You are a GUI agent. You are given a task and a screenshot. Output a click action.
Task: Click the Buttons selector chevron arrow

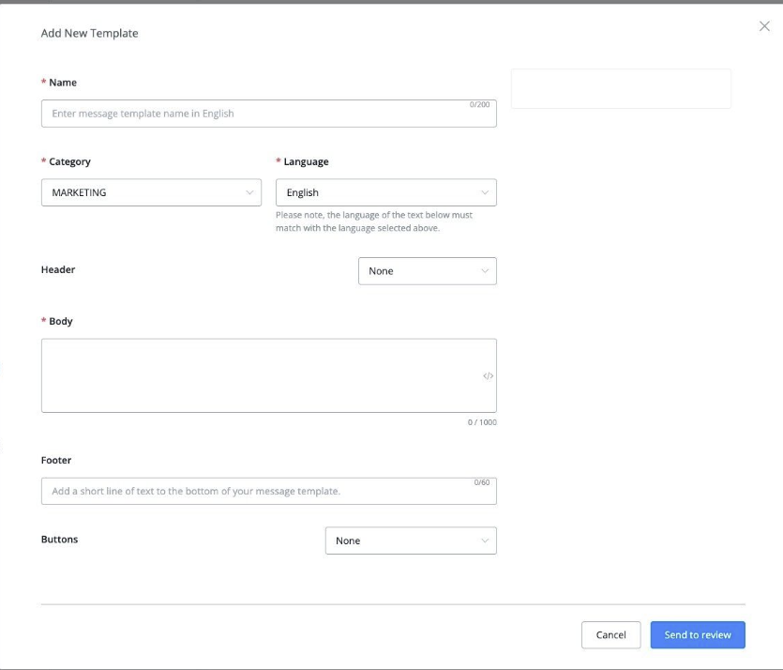pyautogui.click(x=484, y=541)
